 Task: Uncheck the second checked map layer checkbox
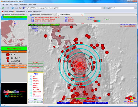[x=31, y=79]
